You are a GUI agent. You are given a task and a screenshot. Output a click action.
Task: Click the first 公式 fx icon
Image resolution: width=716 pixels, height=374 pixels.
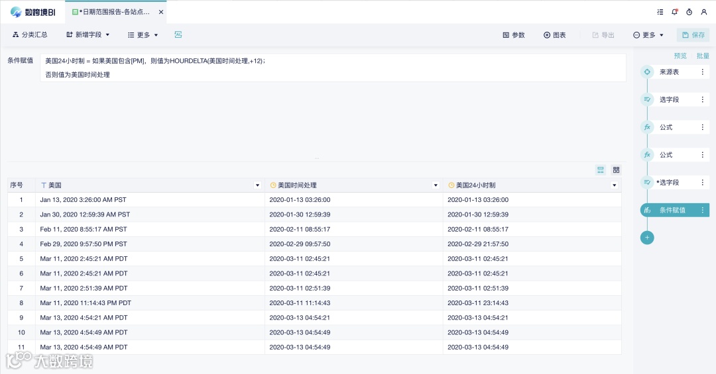(647, 127)
